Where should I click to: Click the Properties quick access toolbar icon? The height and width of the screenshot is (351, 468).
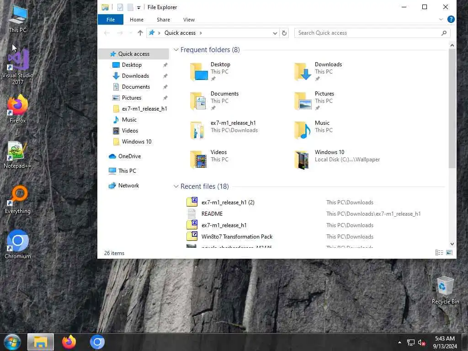coord(120,7)
